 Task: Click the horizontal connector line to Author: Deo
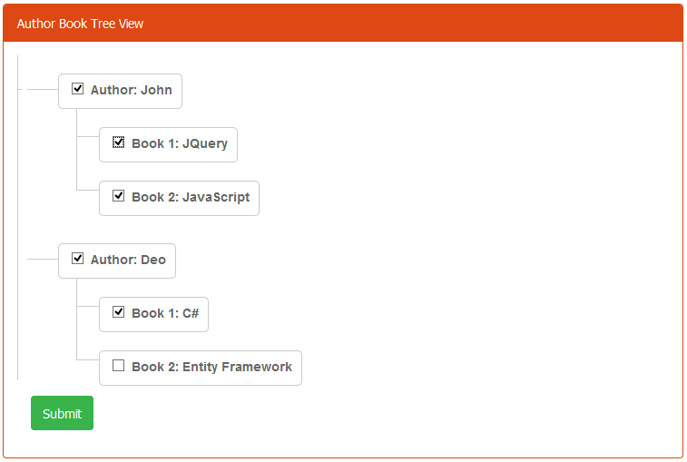tap(42, 259)
